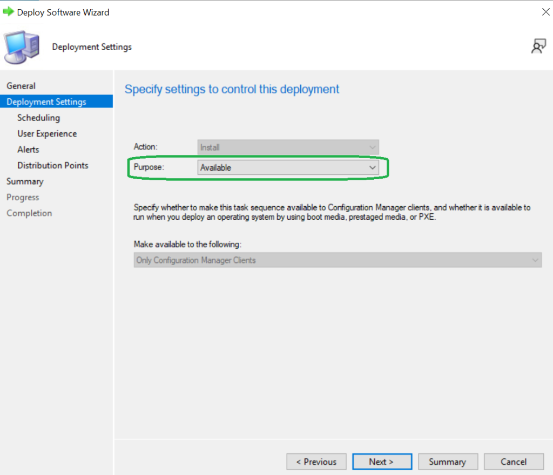The image size is (553, 475).
Task: Open the Scheduling page
Action: point(38,118)
